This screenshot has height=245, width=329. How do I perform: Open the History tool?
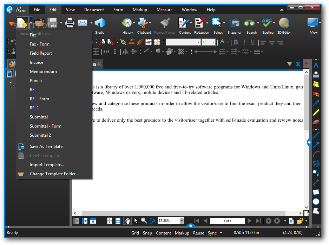click(127, 26)
